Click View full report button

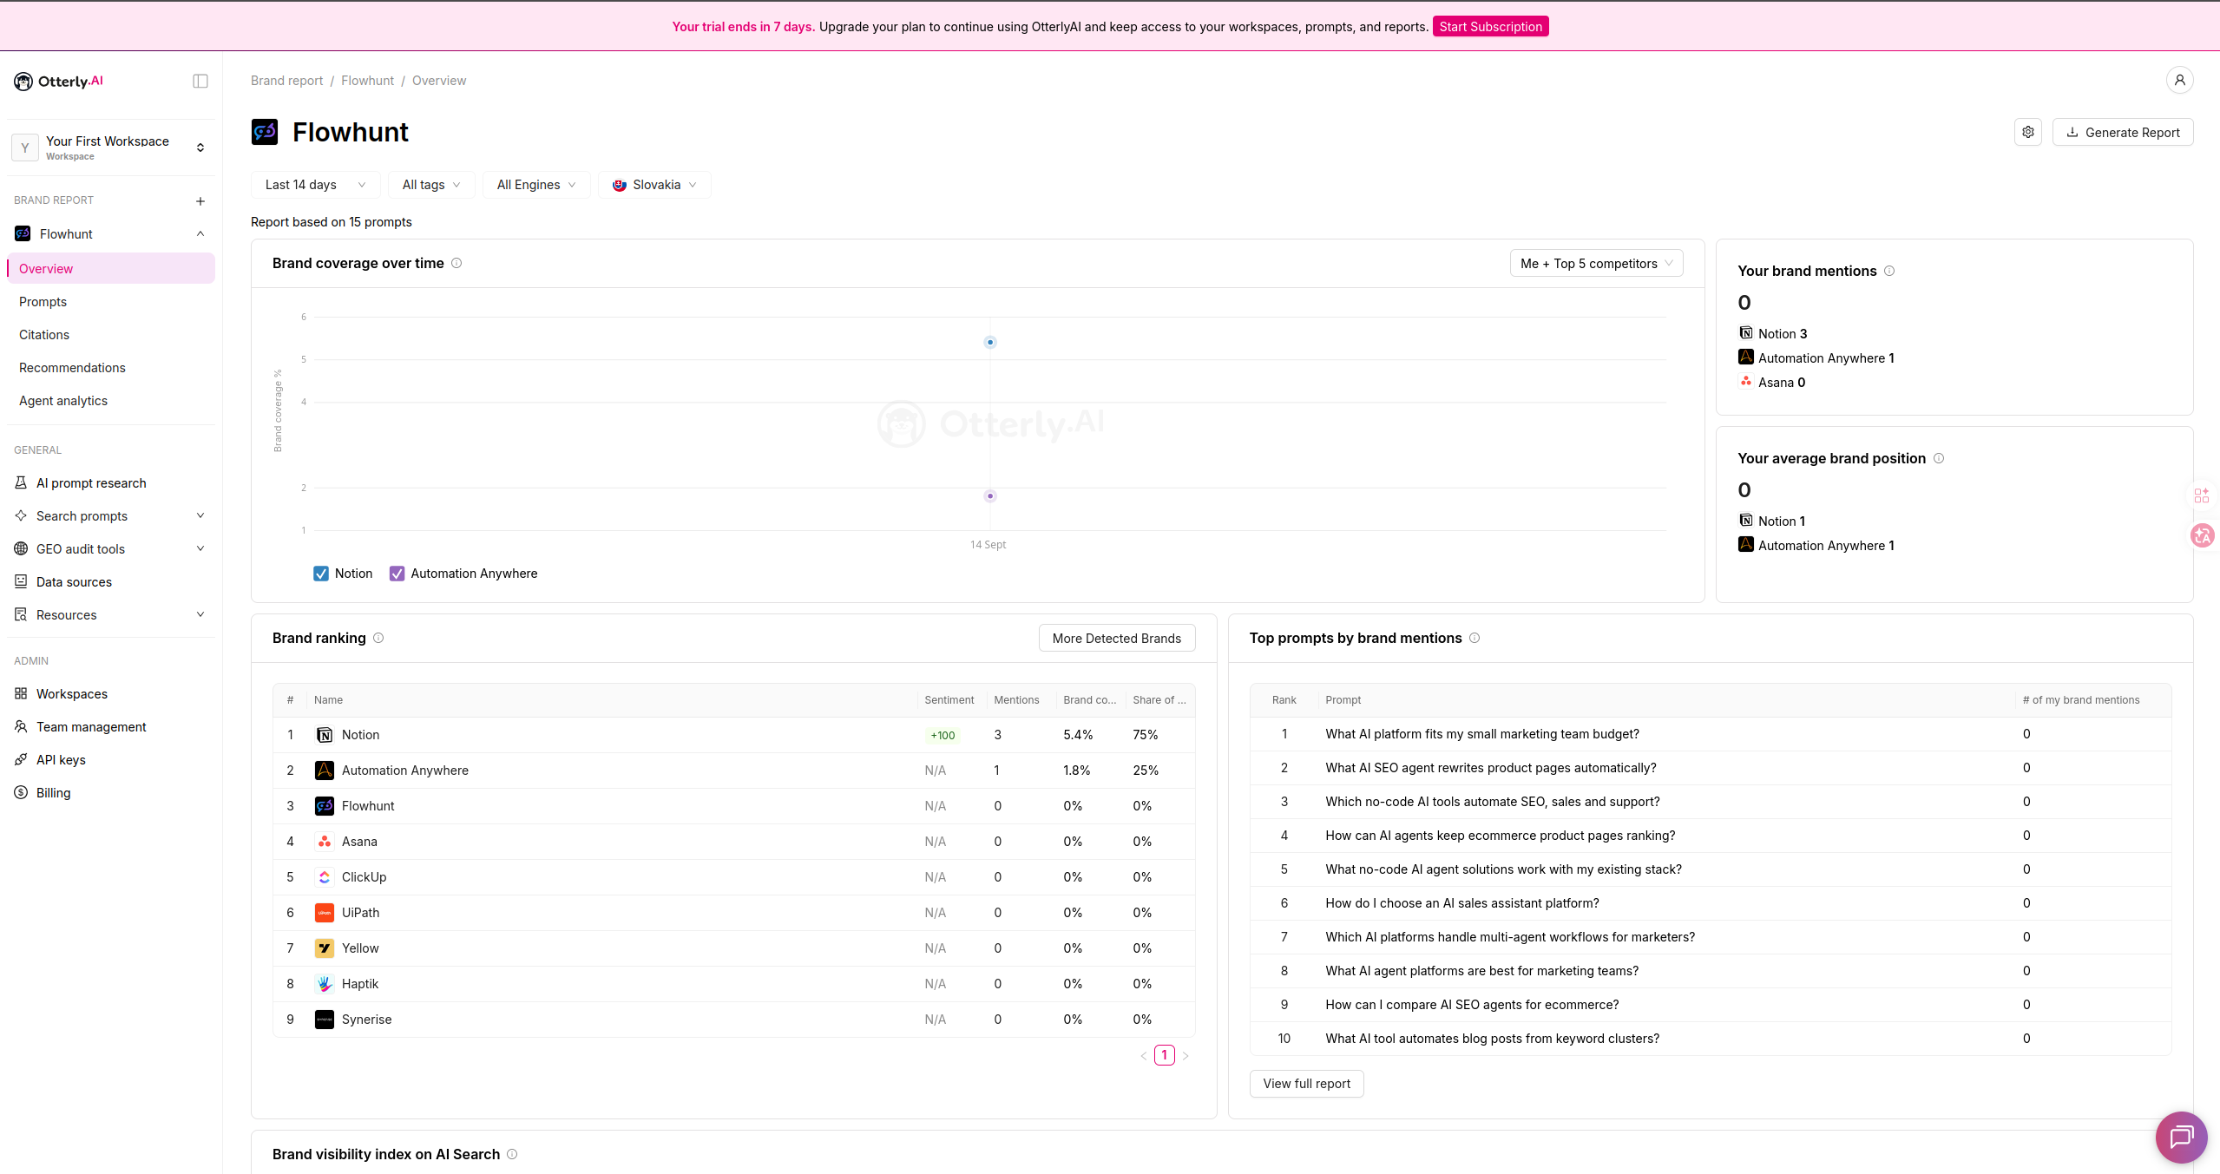pyautogui.click(x=1306, y=1084)
